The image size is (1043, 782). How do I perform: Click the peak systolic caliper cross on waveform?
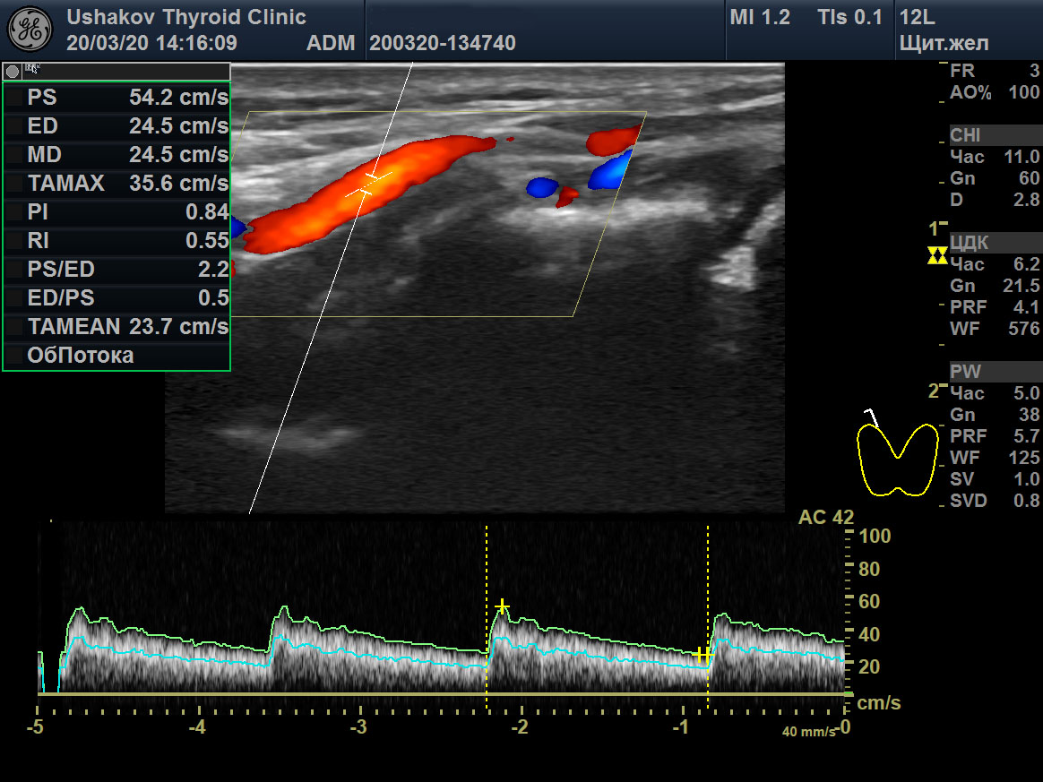[502, 606]
